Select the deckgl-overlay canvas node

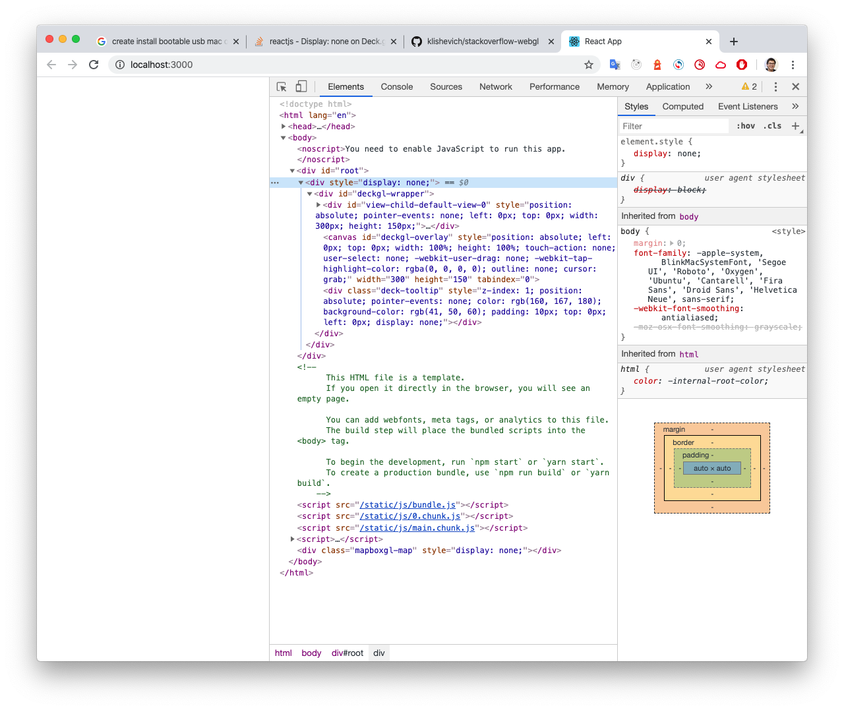469,258
